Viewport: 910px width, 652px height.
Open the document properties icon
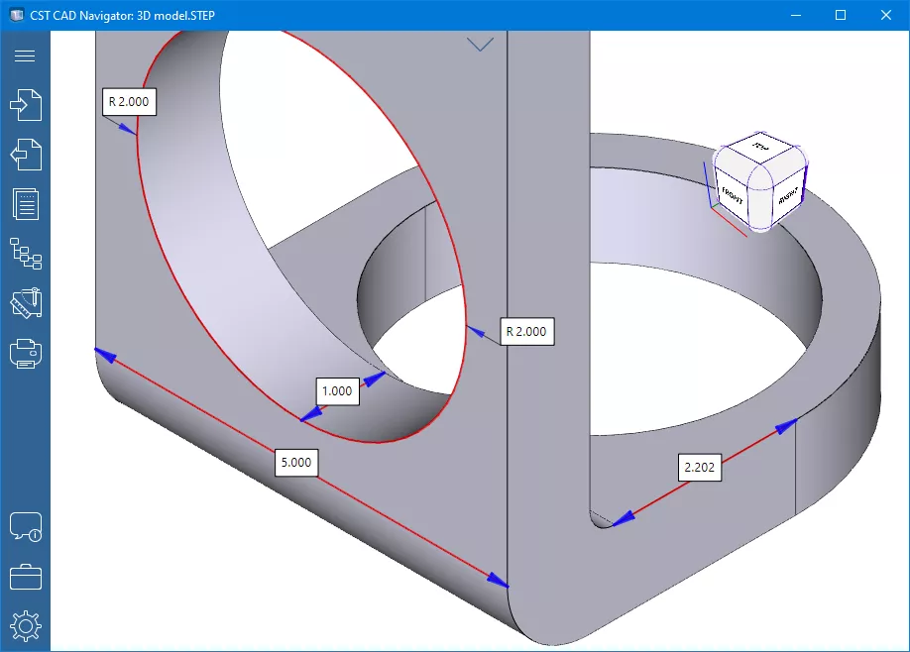pos(25,204)
